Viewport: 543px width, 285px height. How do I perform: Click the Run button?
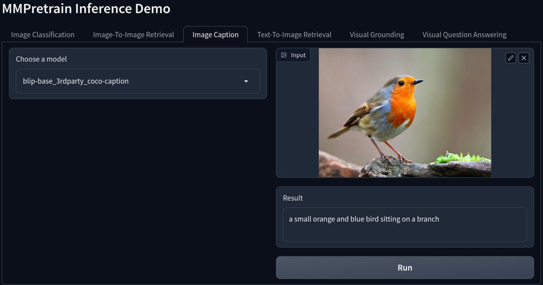(405, 268)
